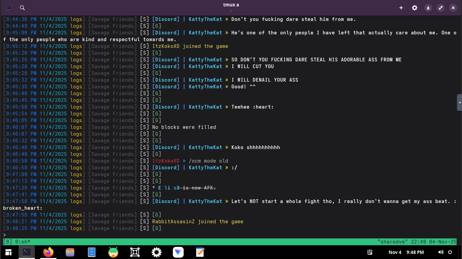The height and width of the screenshot is (259, 462).
Task: Launch Firefox from the taskbar
Action: (x=48, y=252)
